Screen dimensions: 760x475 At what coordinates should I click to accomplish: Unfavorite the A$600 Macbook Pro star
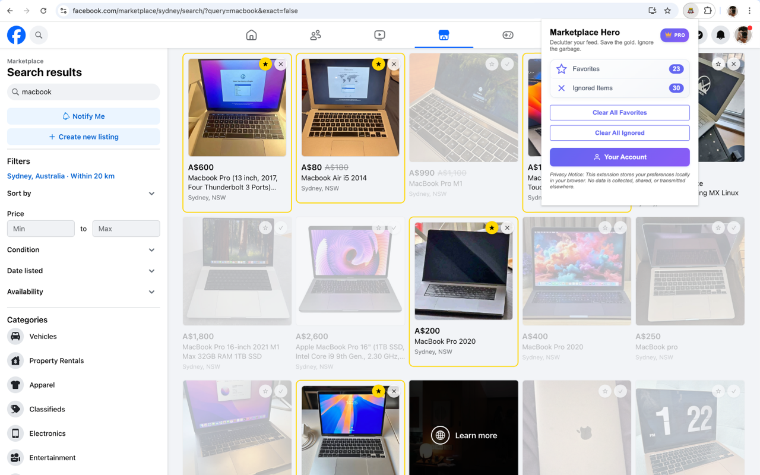pyautogui.click(x=265, y=64)
